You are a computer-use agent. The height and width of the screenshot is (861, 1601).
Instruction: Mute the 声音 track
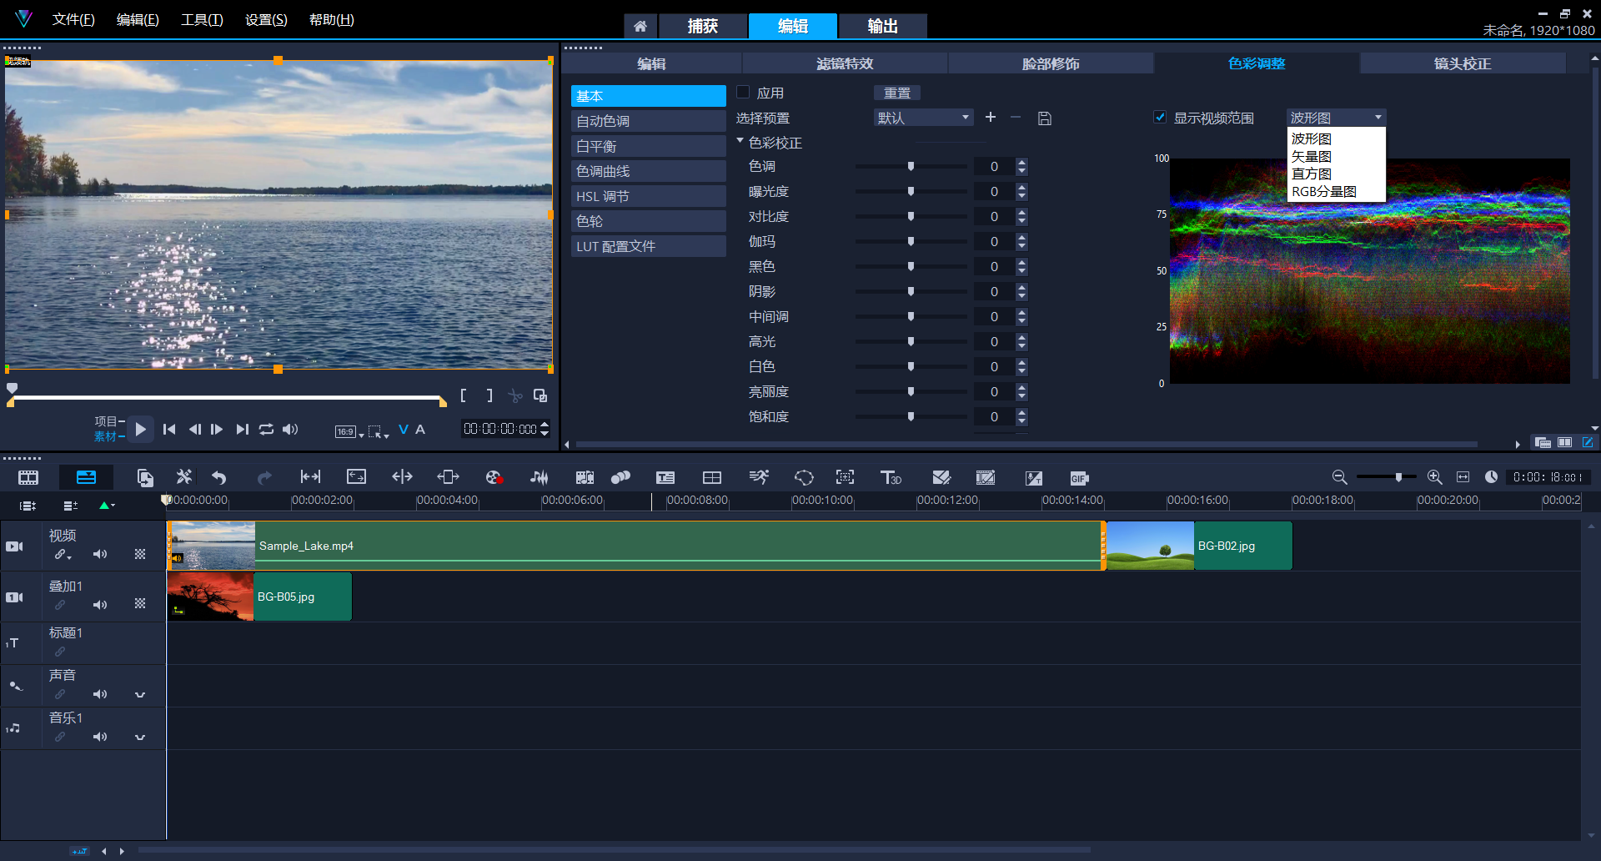point(100,694)
